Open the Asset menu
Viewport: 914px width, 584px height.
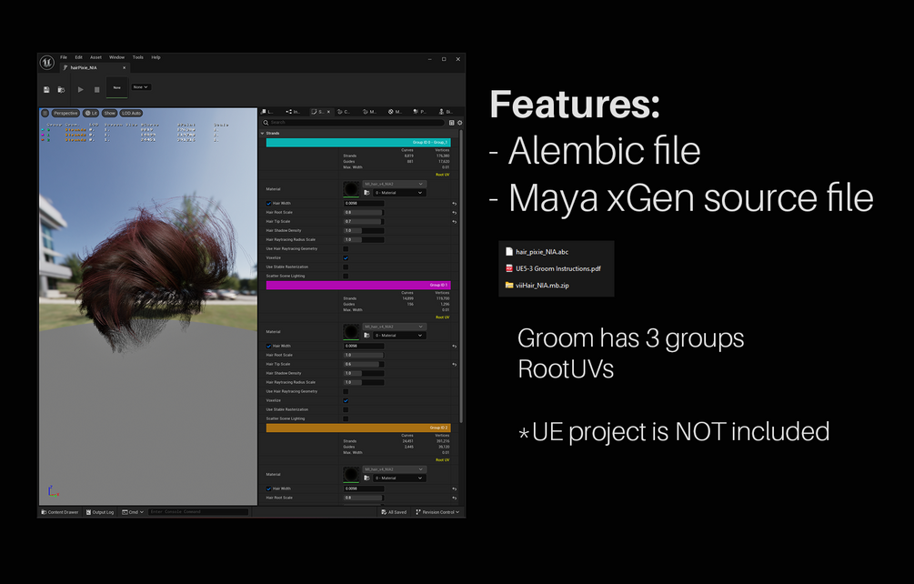[95, 57]
